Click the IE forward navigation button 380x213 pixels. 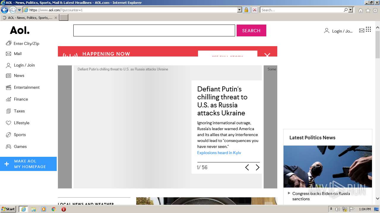(13, 10)
